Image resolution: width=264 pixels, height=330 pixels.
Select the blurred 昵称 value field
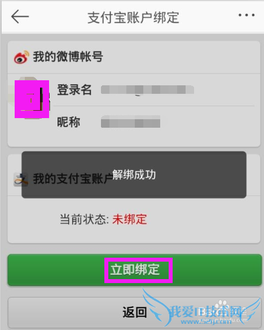click(130, 121)
